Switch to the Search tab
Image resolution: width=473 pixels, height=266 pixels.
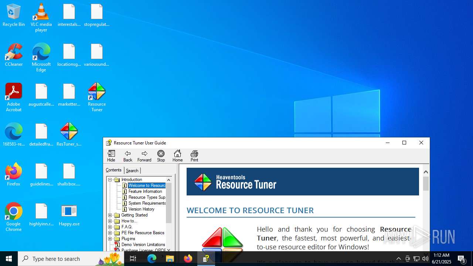pos(132,170)
